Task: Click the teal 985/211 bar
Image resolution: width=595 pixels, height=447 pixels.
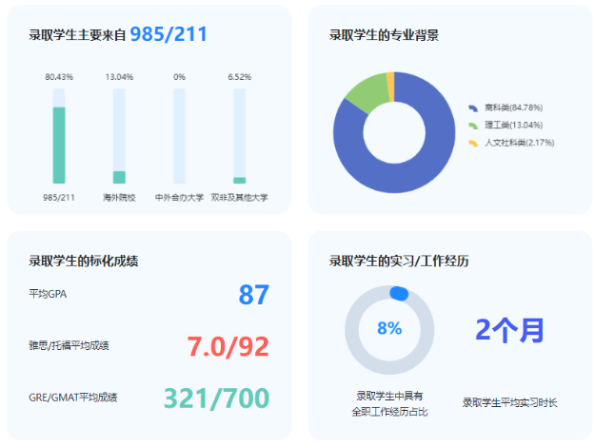Action: click(x=59, y=146)
